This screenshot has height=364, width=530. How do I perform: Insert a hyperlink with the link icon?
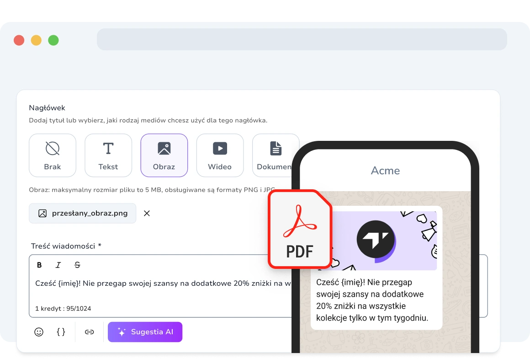[x=90, y=332]
